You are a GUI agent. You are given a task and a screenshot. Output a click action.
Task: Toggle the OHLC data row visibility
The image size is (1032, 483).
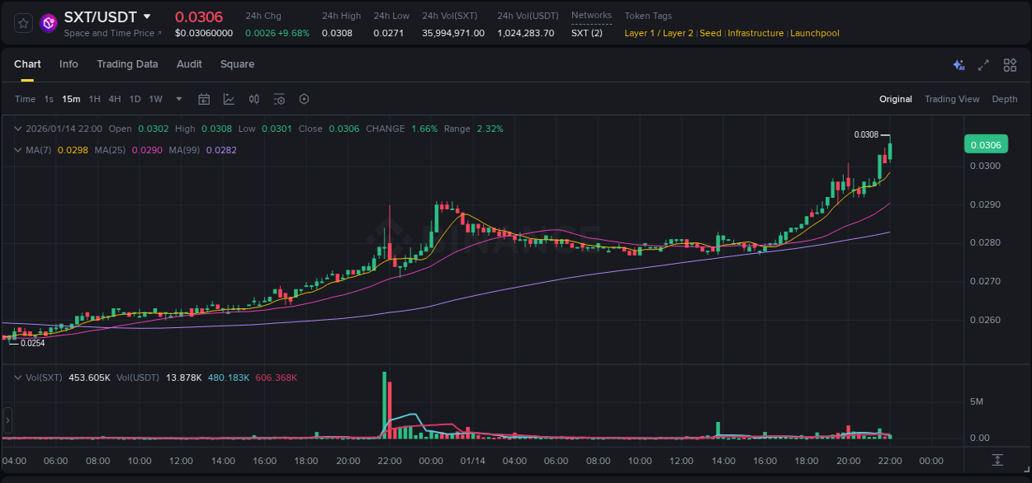coord(18,129)
